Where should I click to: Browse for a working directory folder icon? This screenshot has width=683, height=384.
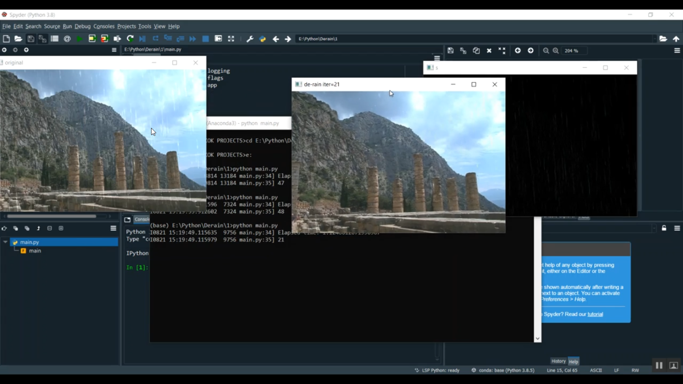(663, 39)
